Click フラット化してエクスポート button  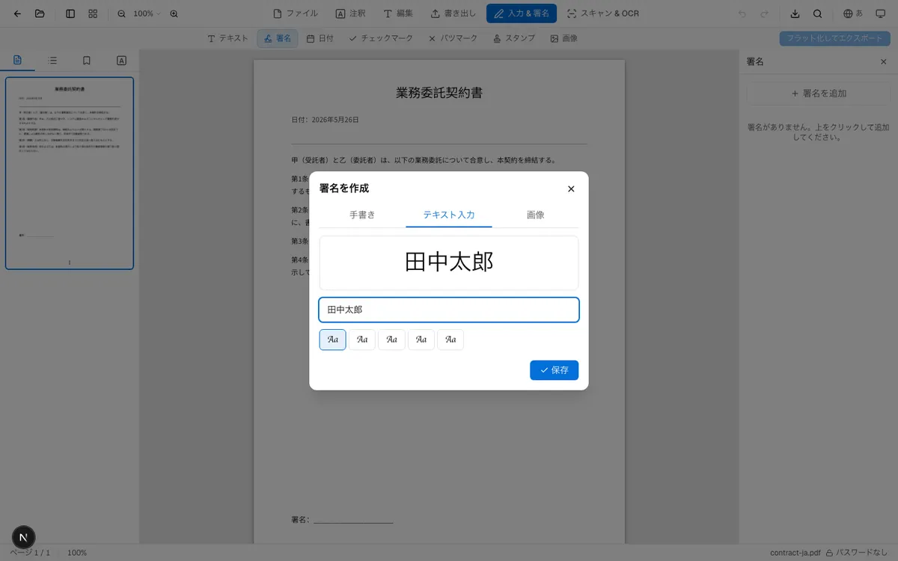[x=834, y=38]
